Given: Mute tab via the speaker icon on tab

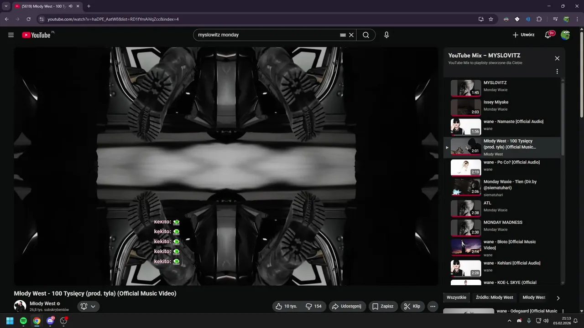Looking at the screenshot, I should [x=70, y=6].
